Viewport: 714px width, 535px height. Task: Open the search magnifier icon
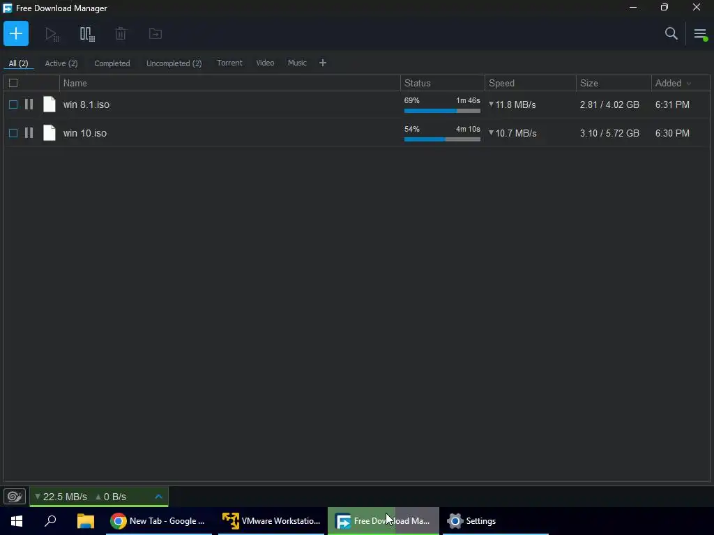tap(671, 33)
